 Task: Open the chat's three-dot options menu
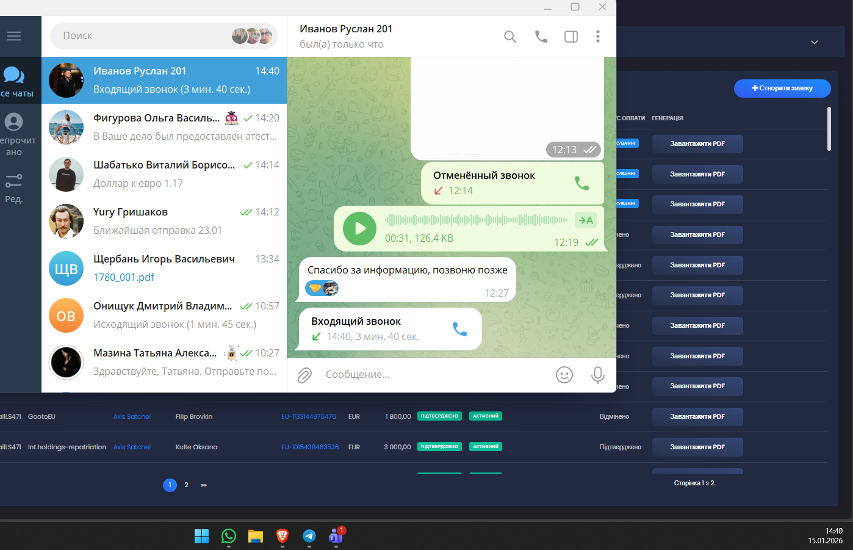point(598,37)
